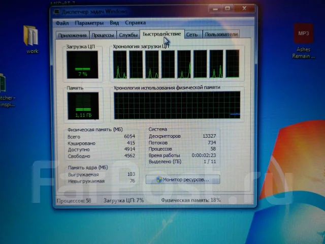Viewport: 325px width, 244px height.
Task: Open the Файл menu
Action: click(x=62, y=23)
